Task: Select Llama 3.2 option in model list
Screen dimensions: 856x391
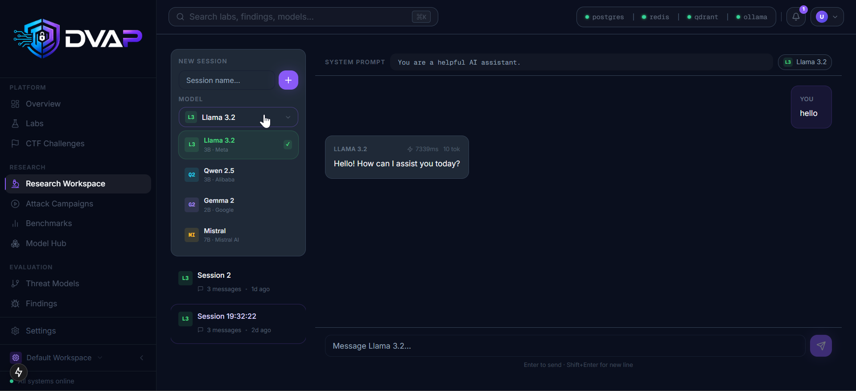Action: [239, 145]
